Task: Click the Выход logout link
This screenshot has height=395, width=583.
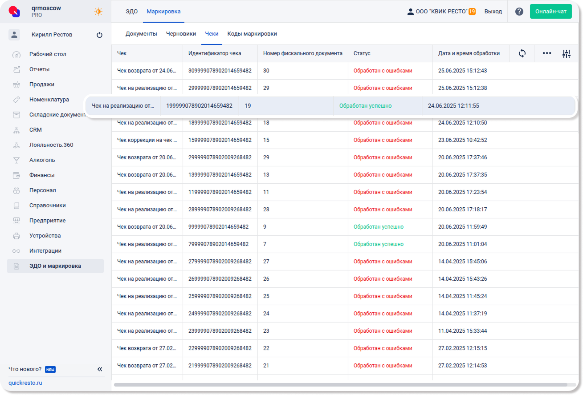Action: (x=493, y=12)
